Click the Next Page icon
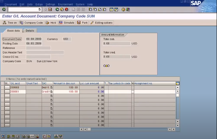This screenshot has width=217, height=139. coord(100,9)
